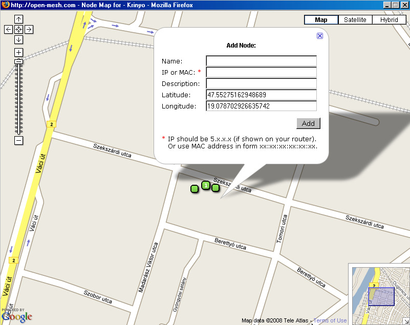Open the Terms of Use link
Screen dimensions: 410x325
tap(330, 321)
